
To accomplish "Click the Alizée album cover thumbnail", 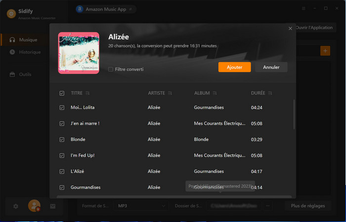I will pyautogui.click(x=79, y=52).
